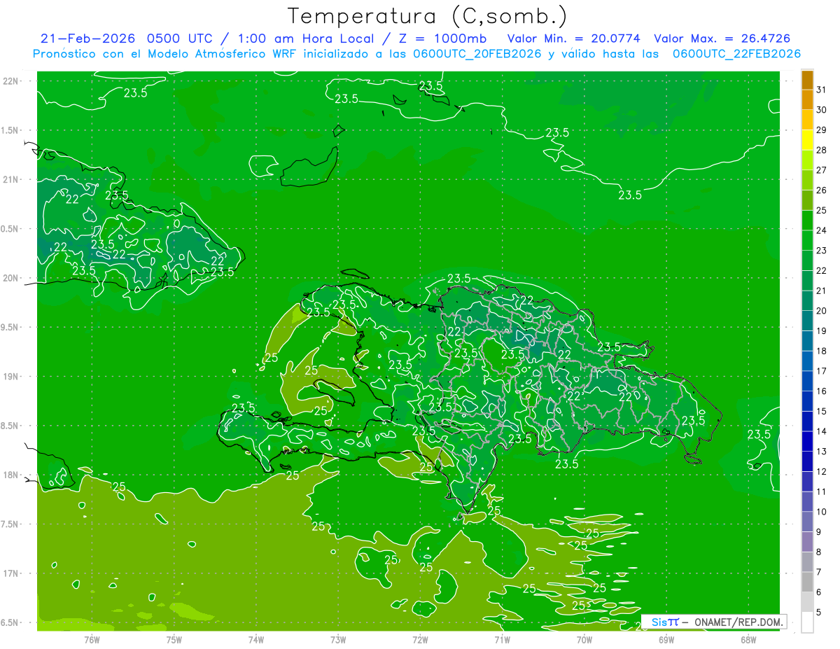Pick the gray swatch between 6 and 7
This screenshot has height=649, width=840.
coord(807,582)
